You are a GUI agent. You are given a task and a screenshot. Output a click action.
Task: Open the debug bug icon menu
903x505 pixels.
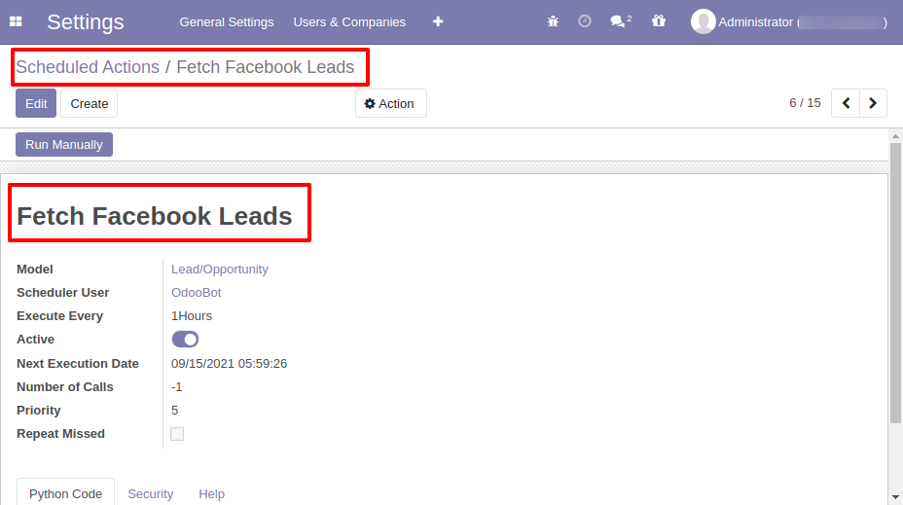(553, 21)
